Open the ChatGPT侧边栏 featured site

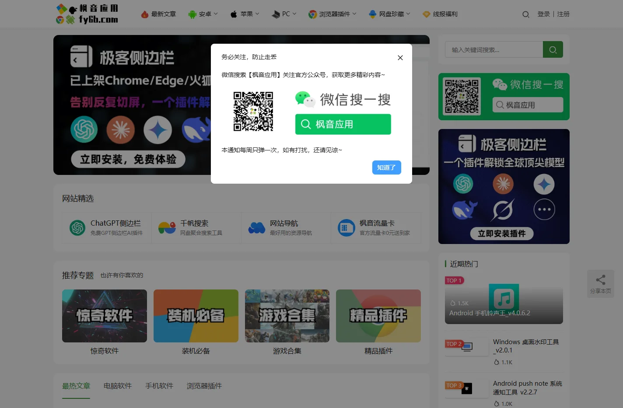[x=107, y=228]
